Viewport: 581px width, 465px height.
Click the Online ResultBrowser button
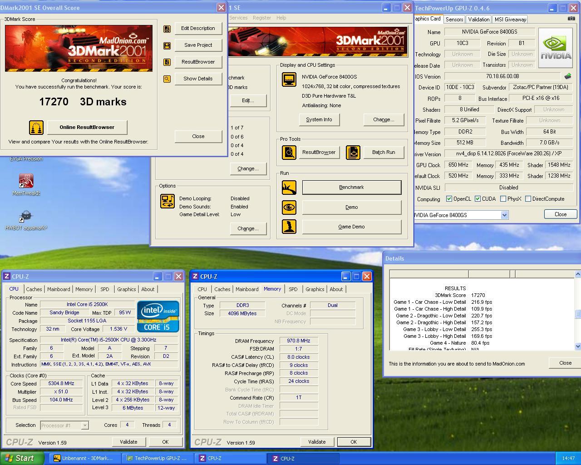87,128
